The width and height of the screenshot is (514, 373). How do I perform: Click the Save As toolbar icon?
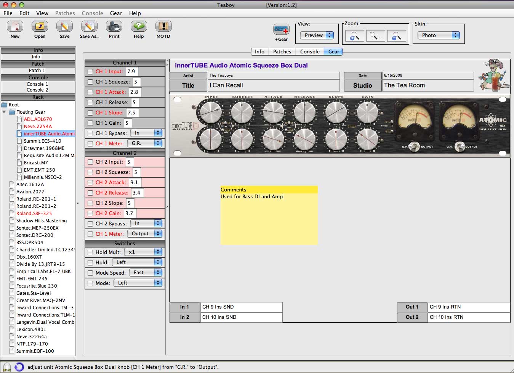tap(89, 27)
